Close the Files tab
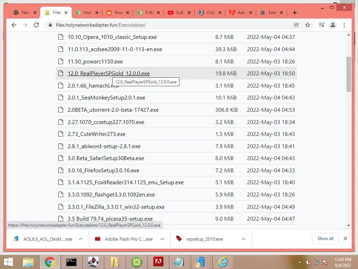The image size is (358, 269). [66, 13]
